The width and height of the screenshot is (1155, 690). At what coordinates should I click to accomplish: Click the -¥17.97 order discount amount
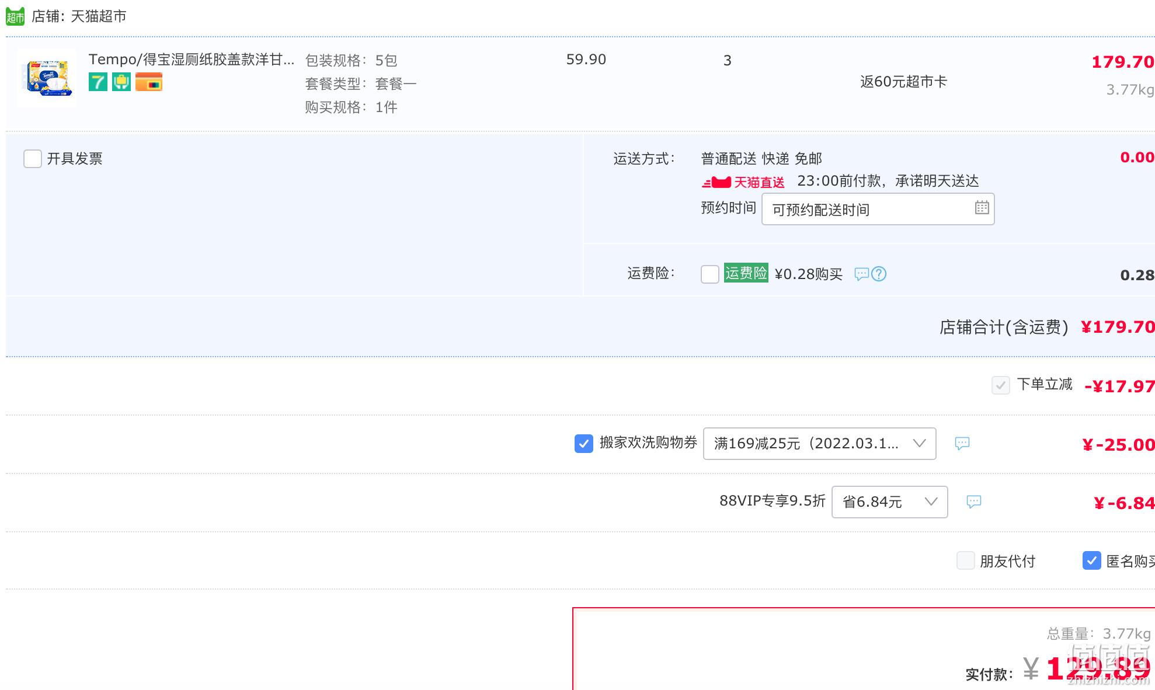point(1119,386)
